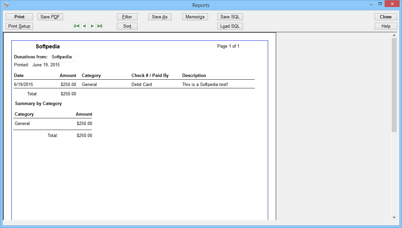Go to first report page

[x=76, y=26]
